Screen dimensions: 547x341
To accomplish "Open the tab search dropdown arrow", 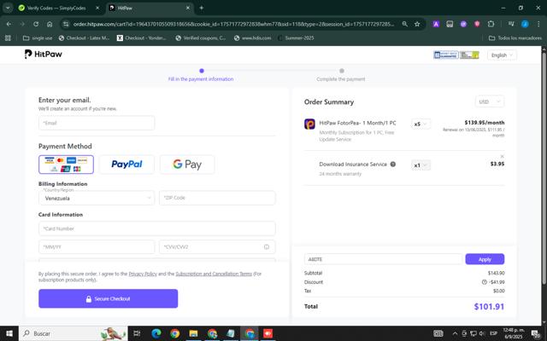I will click(8, 8).
